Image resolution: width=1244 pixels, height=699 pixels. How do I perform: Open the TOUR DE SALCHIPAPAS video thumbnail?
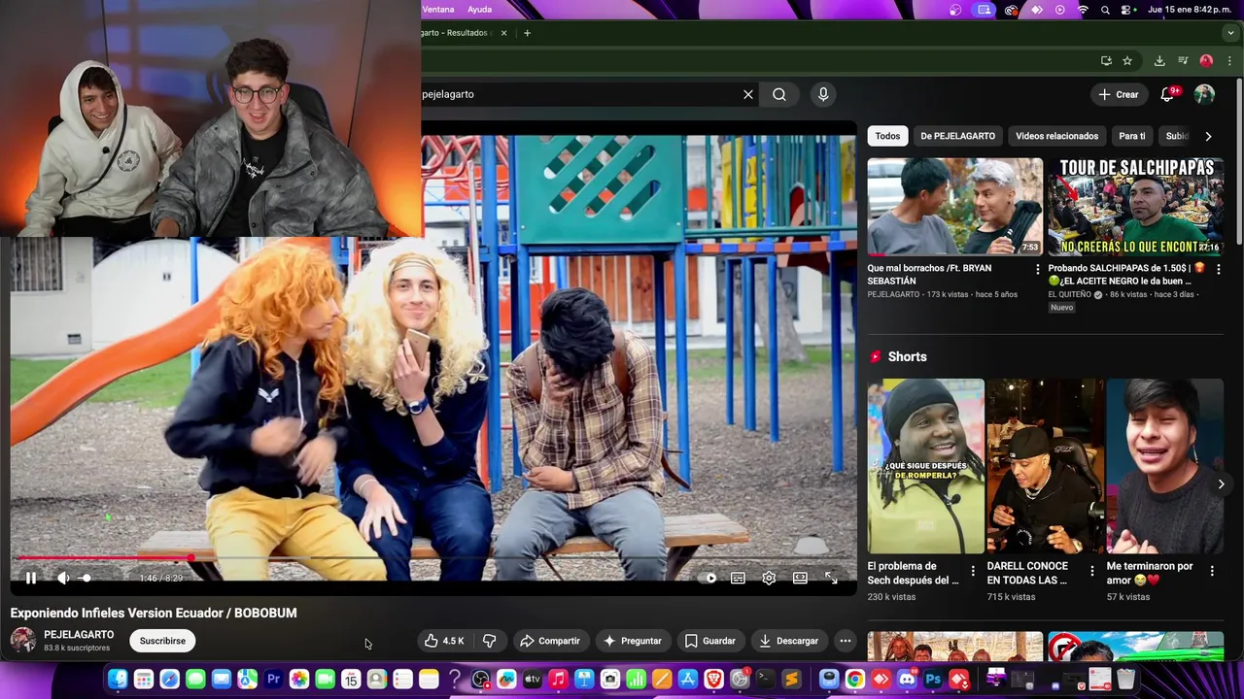tap(1135, 207)
